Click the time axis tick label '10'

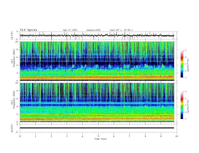pyautogui.click(x=177, y=136)
